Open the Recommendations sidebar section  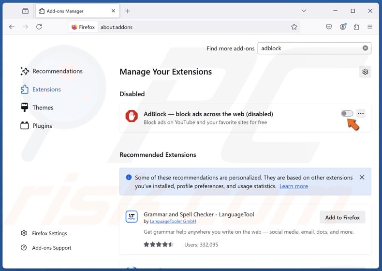click(x=52, y=71)
